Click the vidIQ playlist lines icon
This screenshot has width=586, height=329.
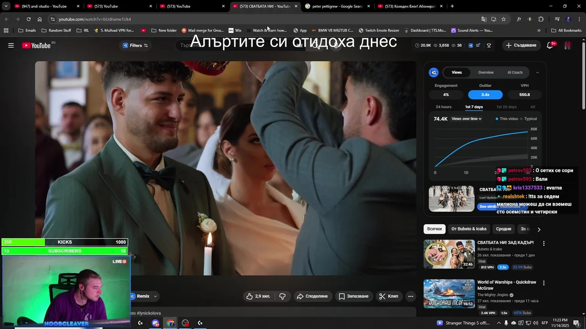478,45
